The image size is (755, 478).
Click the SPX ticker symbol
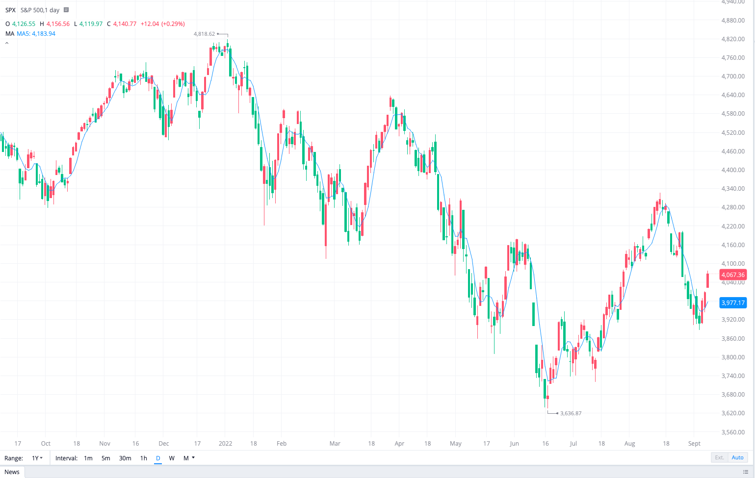coord(10,10)
